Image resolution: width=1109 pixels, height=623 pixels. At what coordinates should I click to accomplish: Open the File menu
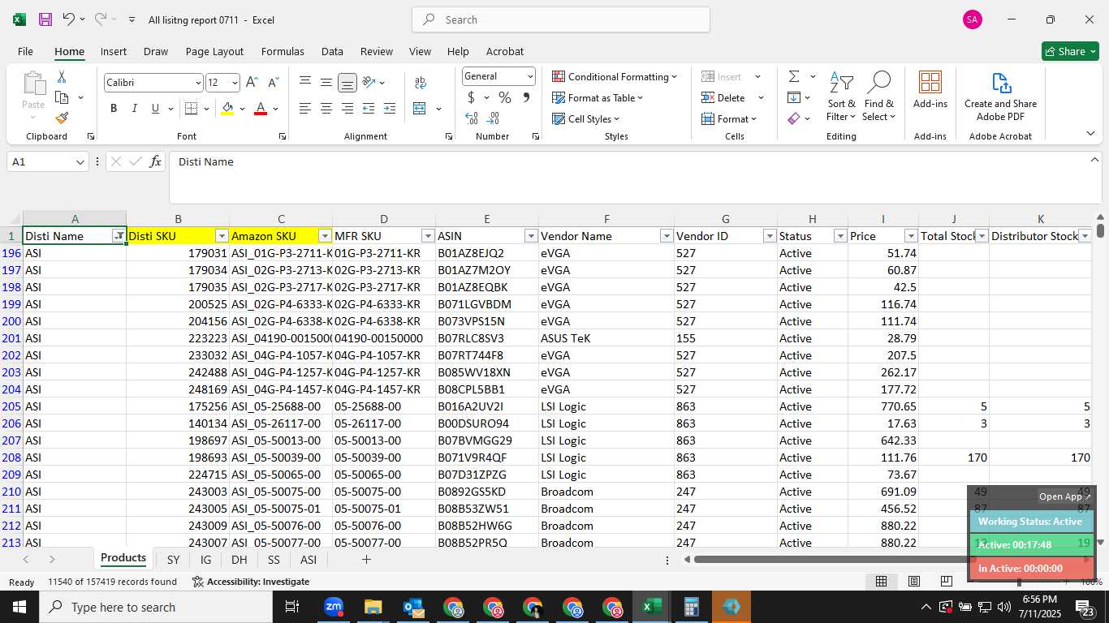click(25, 51)
